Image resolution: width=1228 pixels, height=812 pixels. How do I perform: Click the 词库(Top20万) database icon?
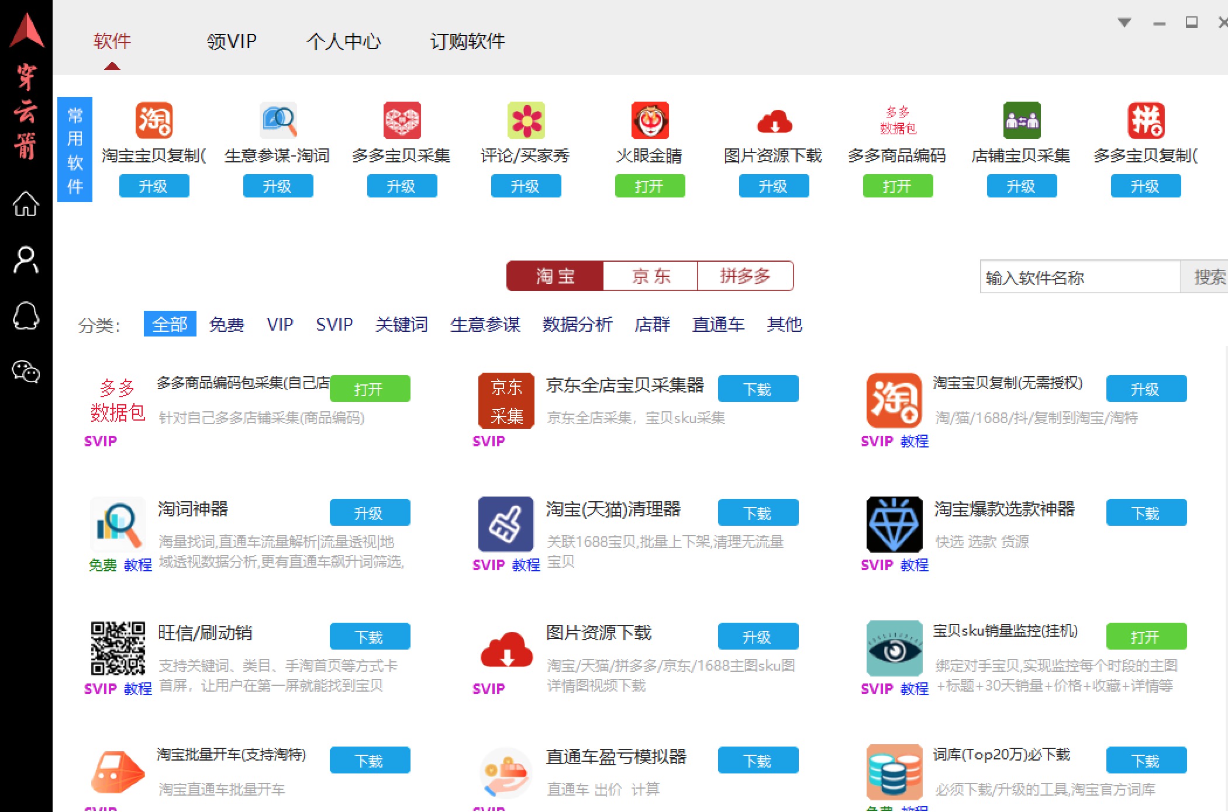(895, 772)
